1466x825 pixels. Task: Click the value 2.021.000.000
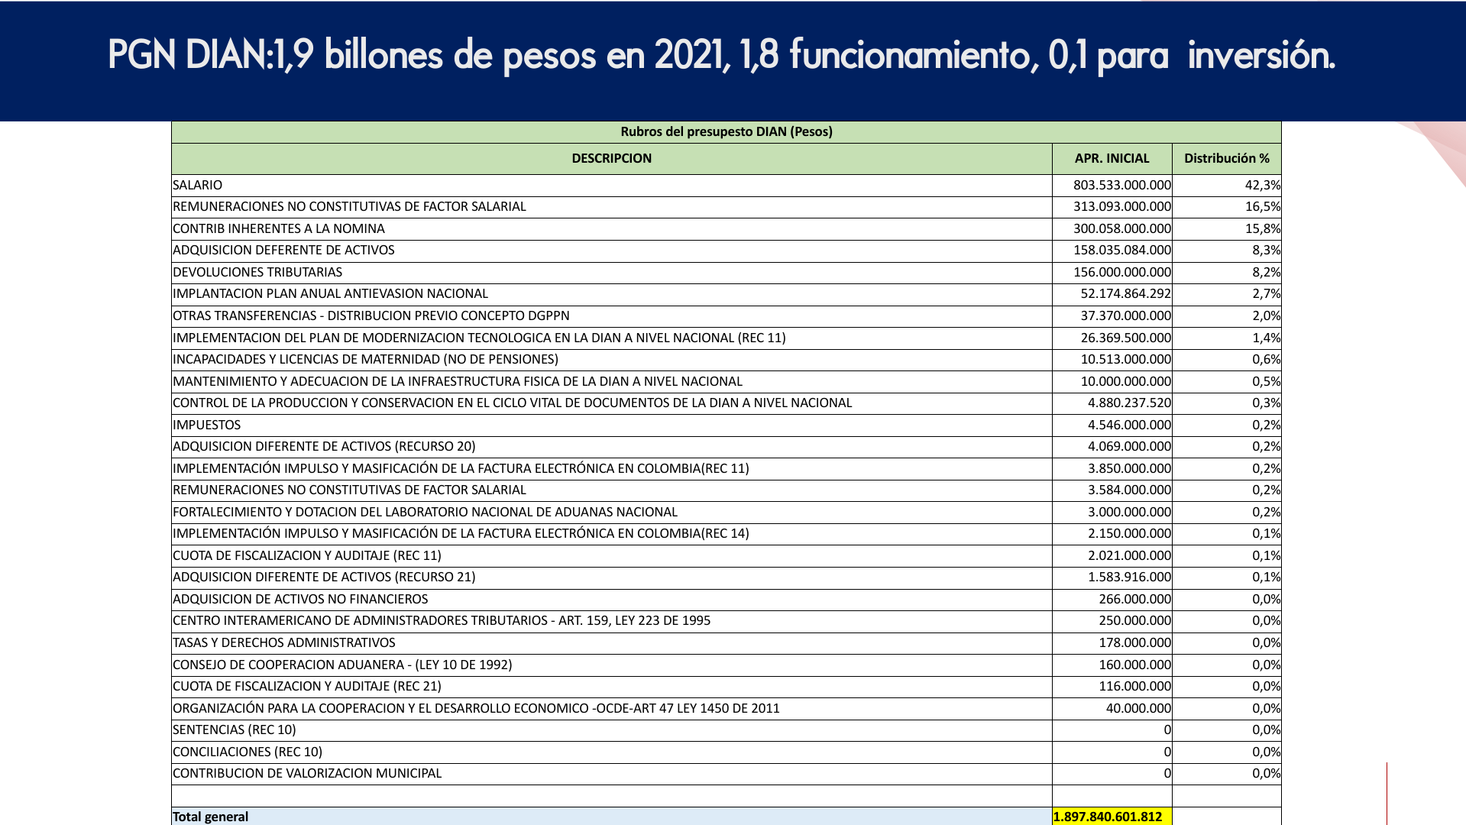click(1129, 555)
